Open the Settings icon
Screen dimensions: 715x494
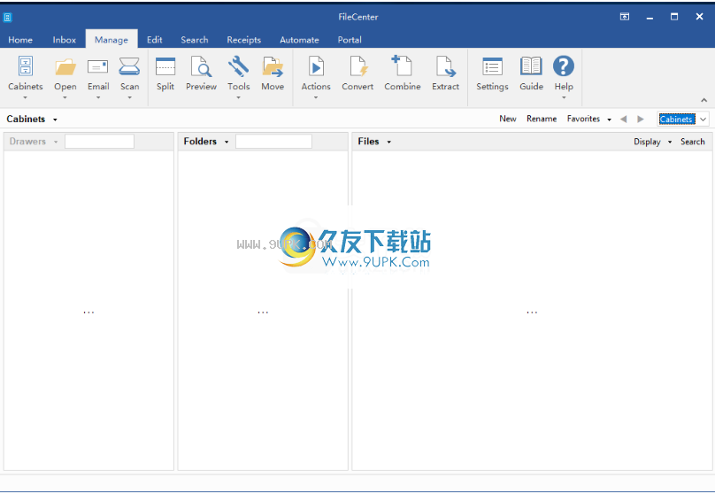point(492,66)
